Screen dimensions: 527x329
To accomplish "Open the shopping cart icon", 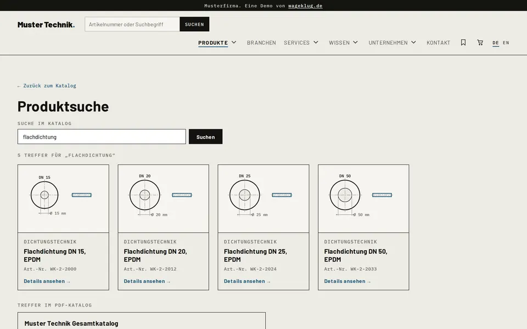I will (x=480, y=43).
